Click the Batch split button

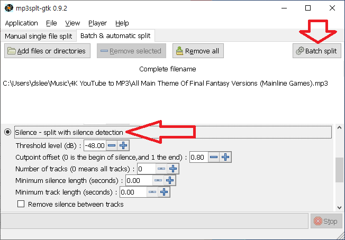tap(317, 51)
